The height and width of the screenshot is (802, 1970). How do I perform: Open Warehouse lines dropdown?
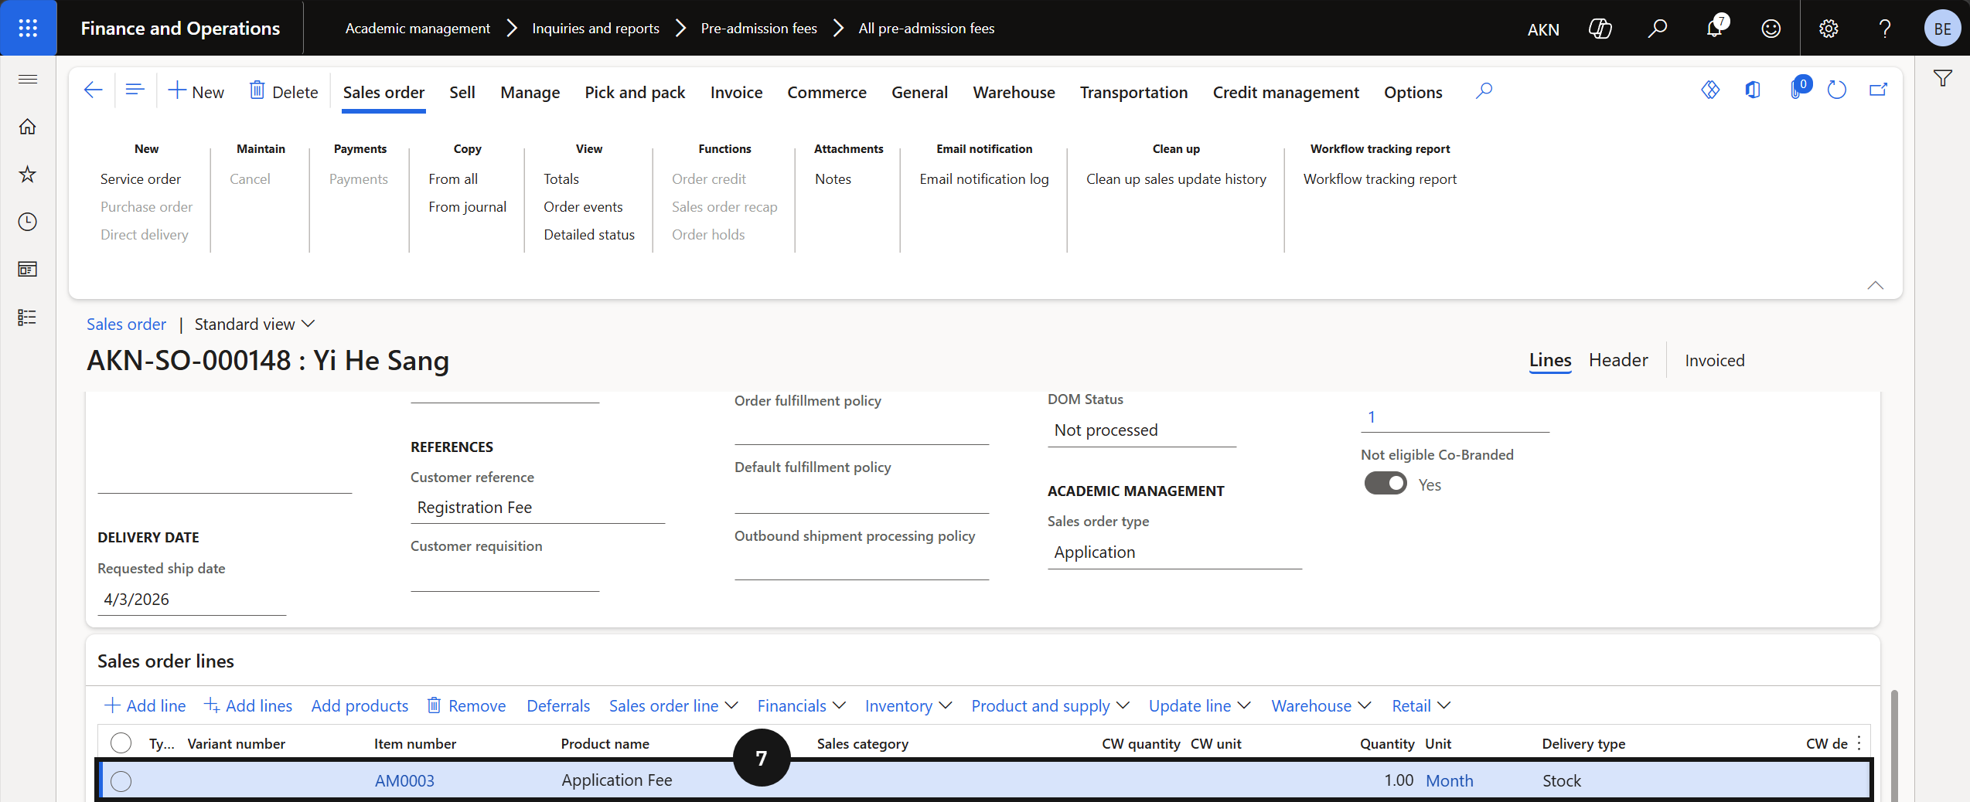click(1321, 705)
